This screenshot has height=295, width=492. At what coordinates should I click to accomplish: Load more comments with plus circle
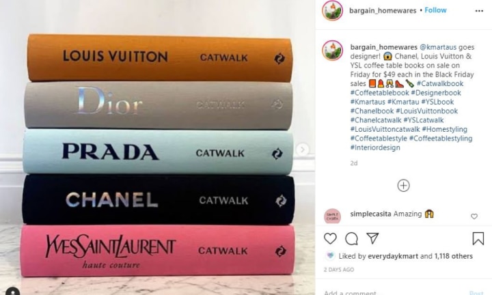pyautogui.click(x=403, y=186)
